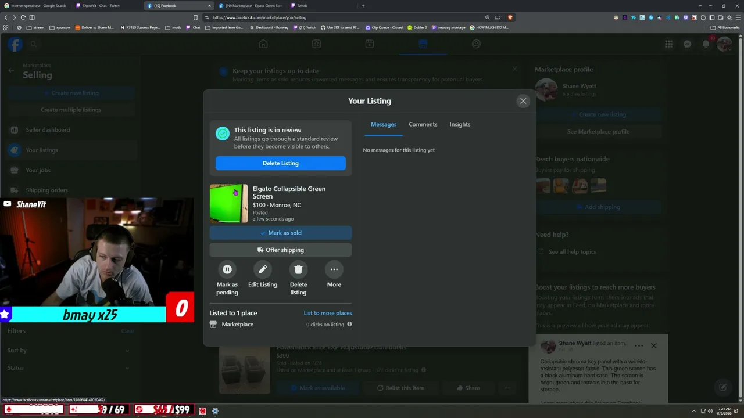
Task: Click the back arrow beside Selling heading
Action: click(x=11, y=70)
